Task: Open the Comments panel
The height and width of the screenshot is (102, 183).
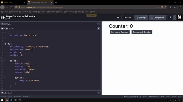Action: pyautogui.click(x=17, y=97)
